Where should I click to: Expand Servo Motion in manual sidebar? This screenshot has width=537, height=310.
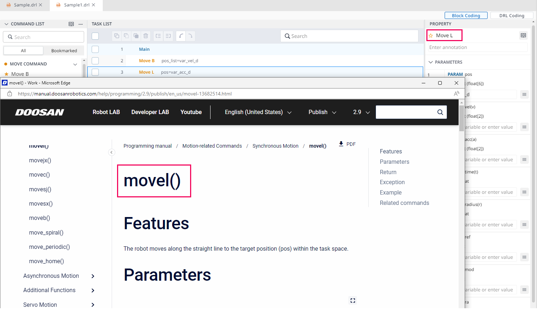[x=93, y=305]
